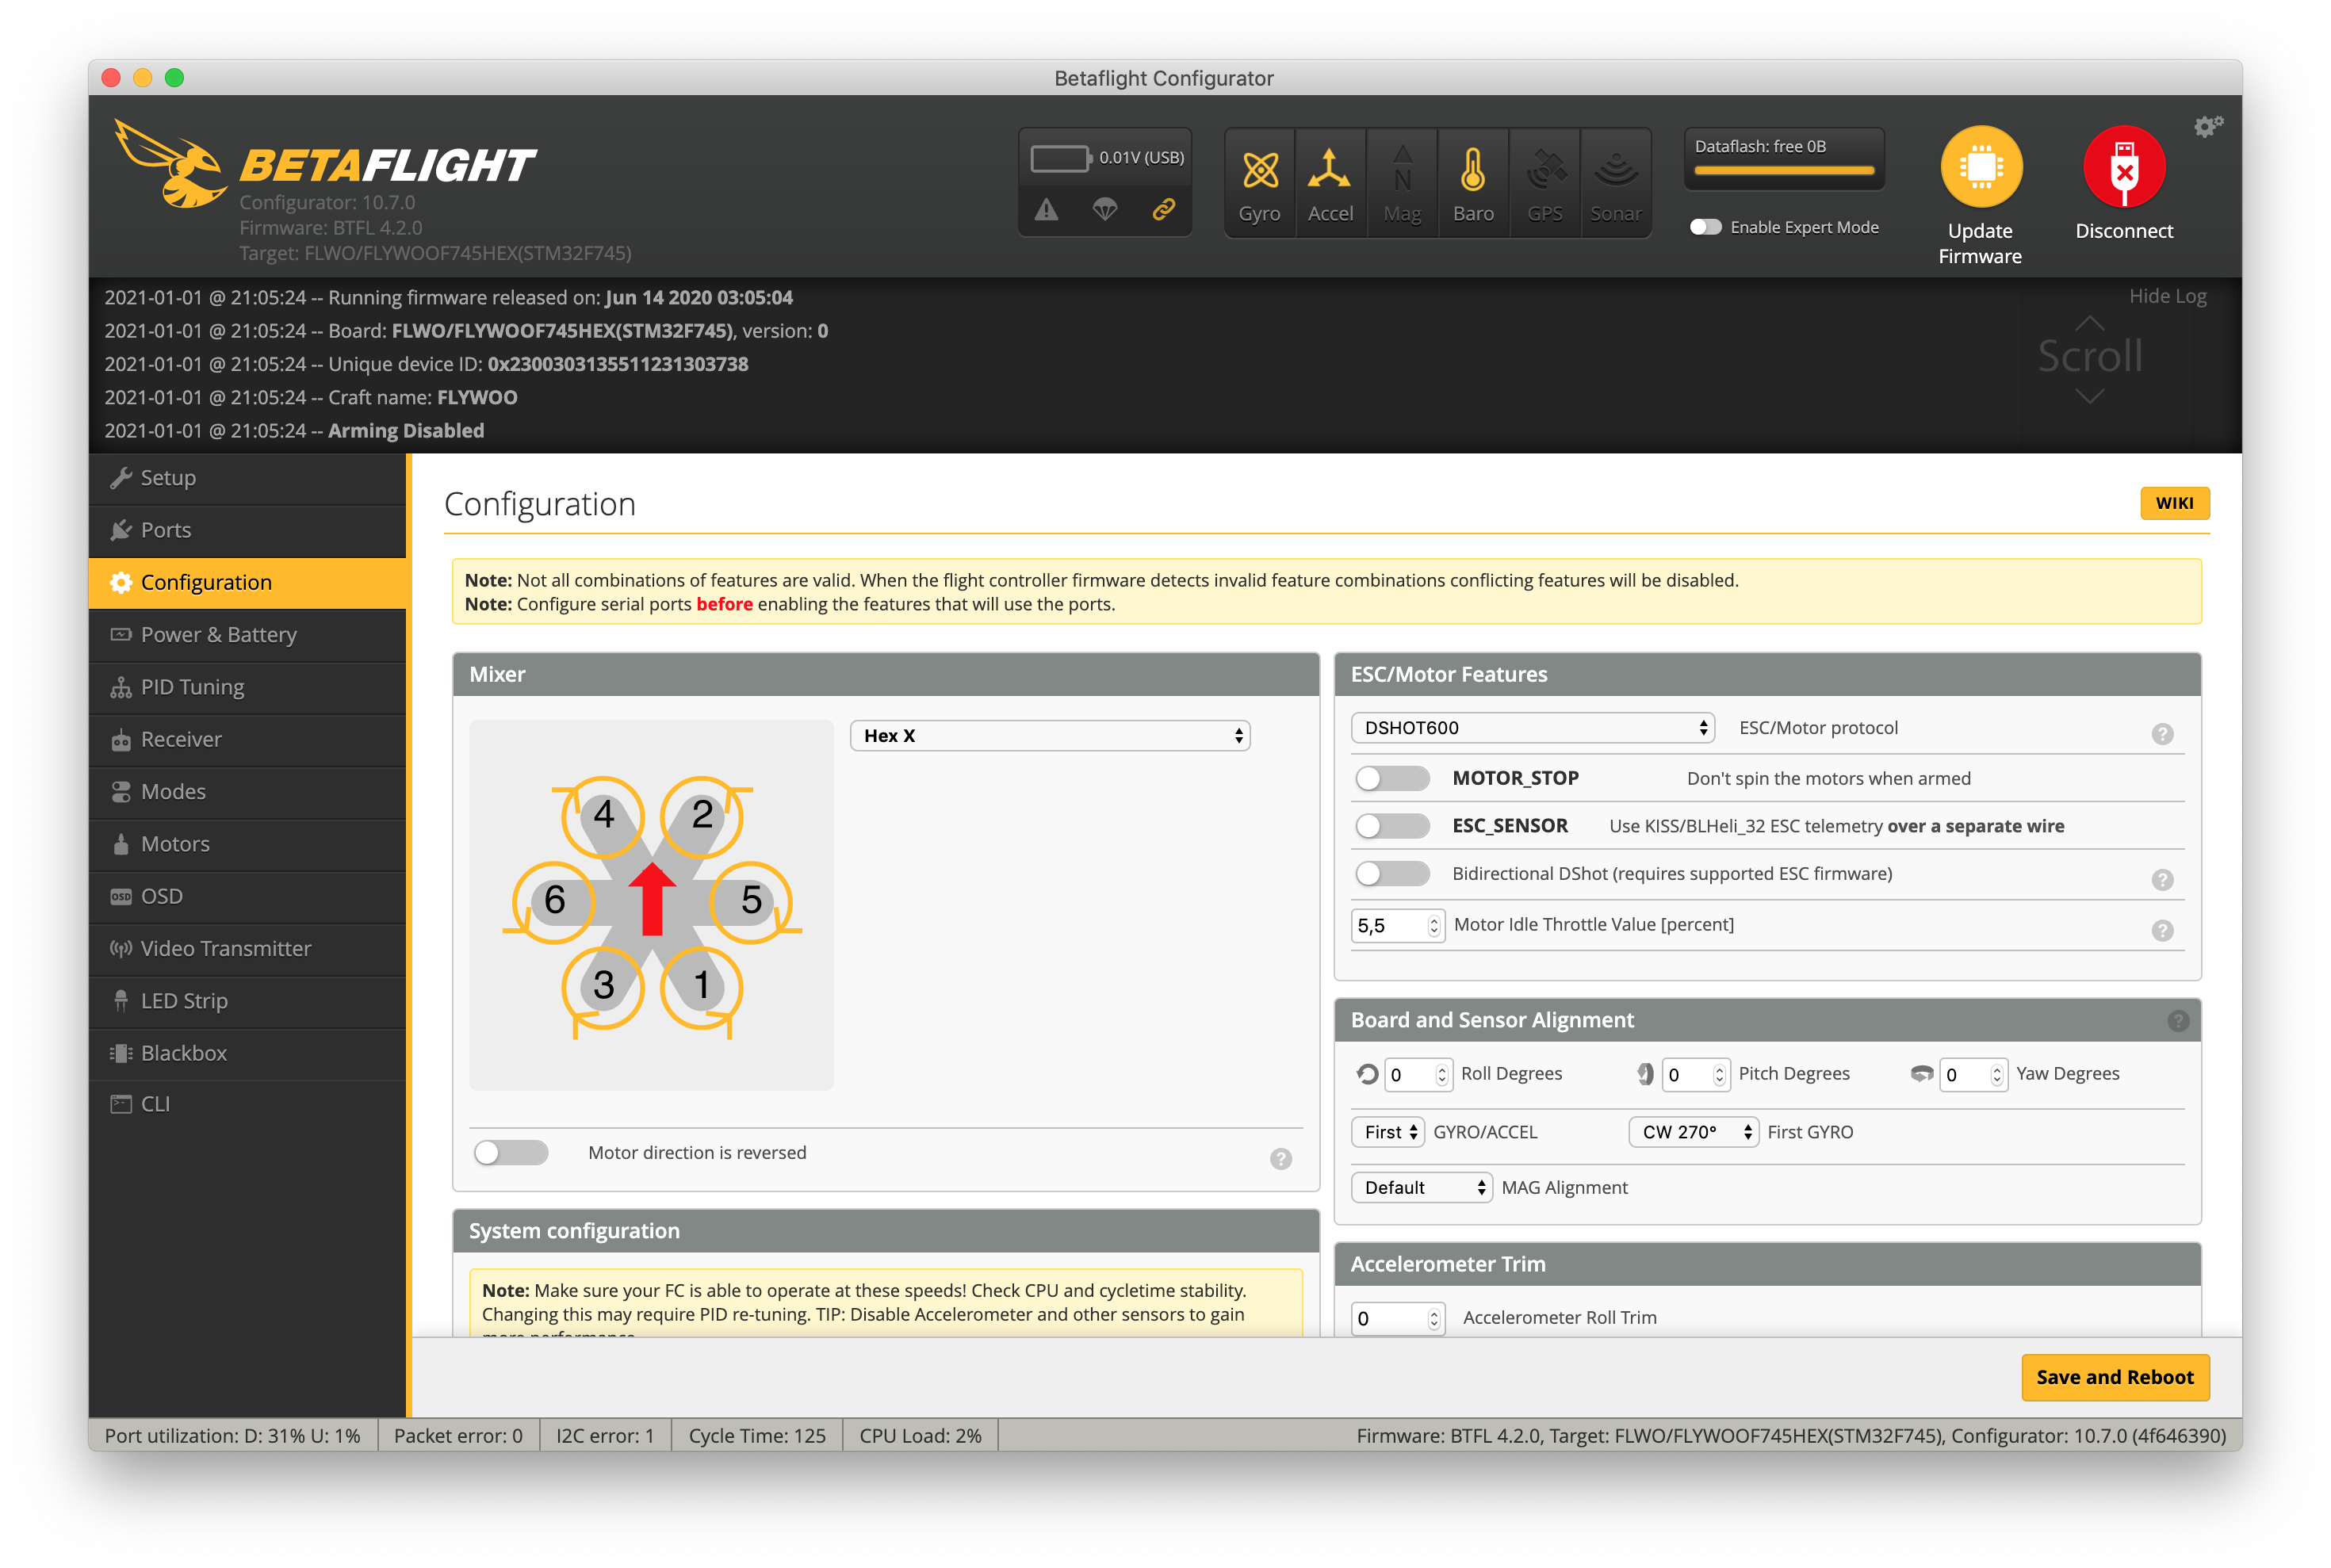Click the Betaflight bee logo
Image resolution: width=2331 pixels, height=1568 pixels.
[x=170, y=165]
